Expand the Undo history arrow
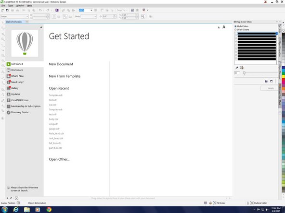The width and height of the screenshot is (285, 213). 44,10
